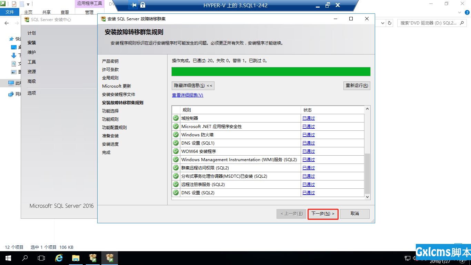Click the refresh icon next to the Explorer search box

pyautogui.click(x=390, y=23)
